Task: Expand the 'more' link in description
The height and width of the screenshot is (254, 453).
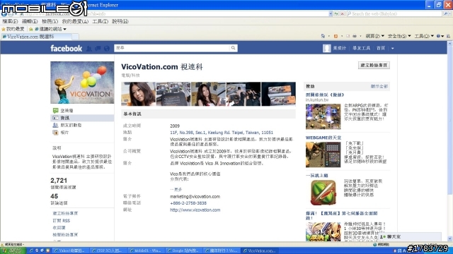Action: click(x=176, y=190)
